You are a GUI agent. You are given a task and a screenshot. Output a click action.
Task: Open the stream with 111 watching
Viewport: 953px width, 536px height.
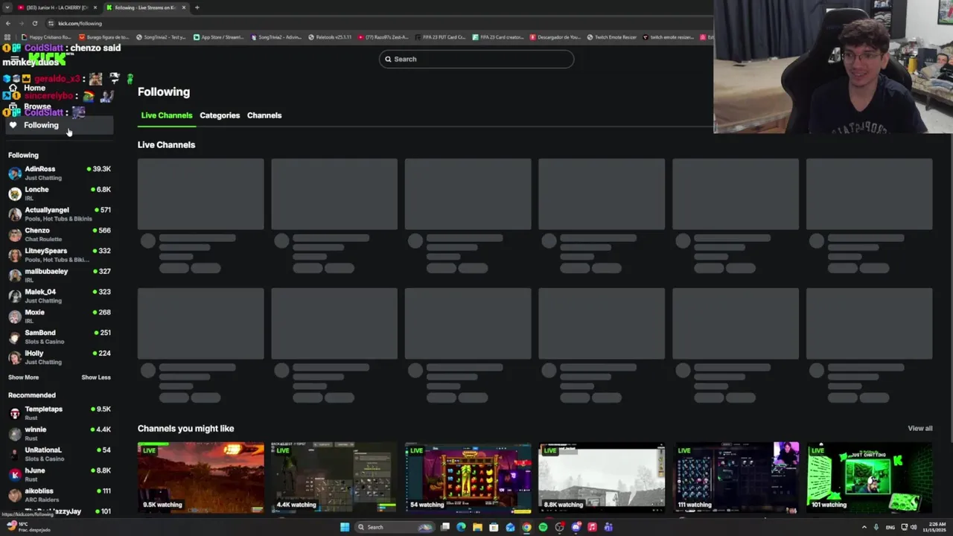(736, 477)
